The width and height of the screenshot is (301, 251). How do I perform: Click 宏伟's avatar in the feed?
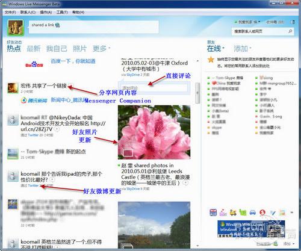click(x=13, y=88)
